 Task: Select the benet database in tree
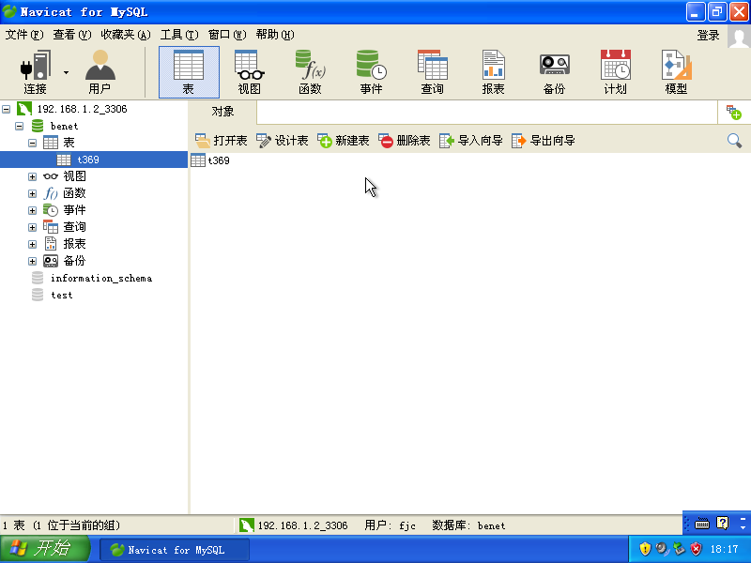(64, 126)
